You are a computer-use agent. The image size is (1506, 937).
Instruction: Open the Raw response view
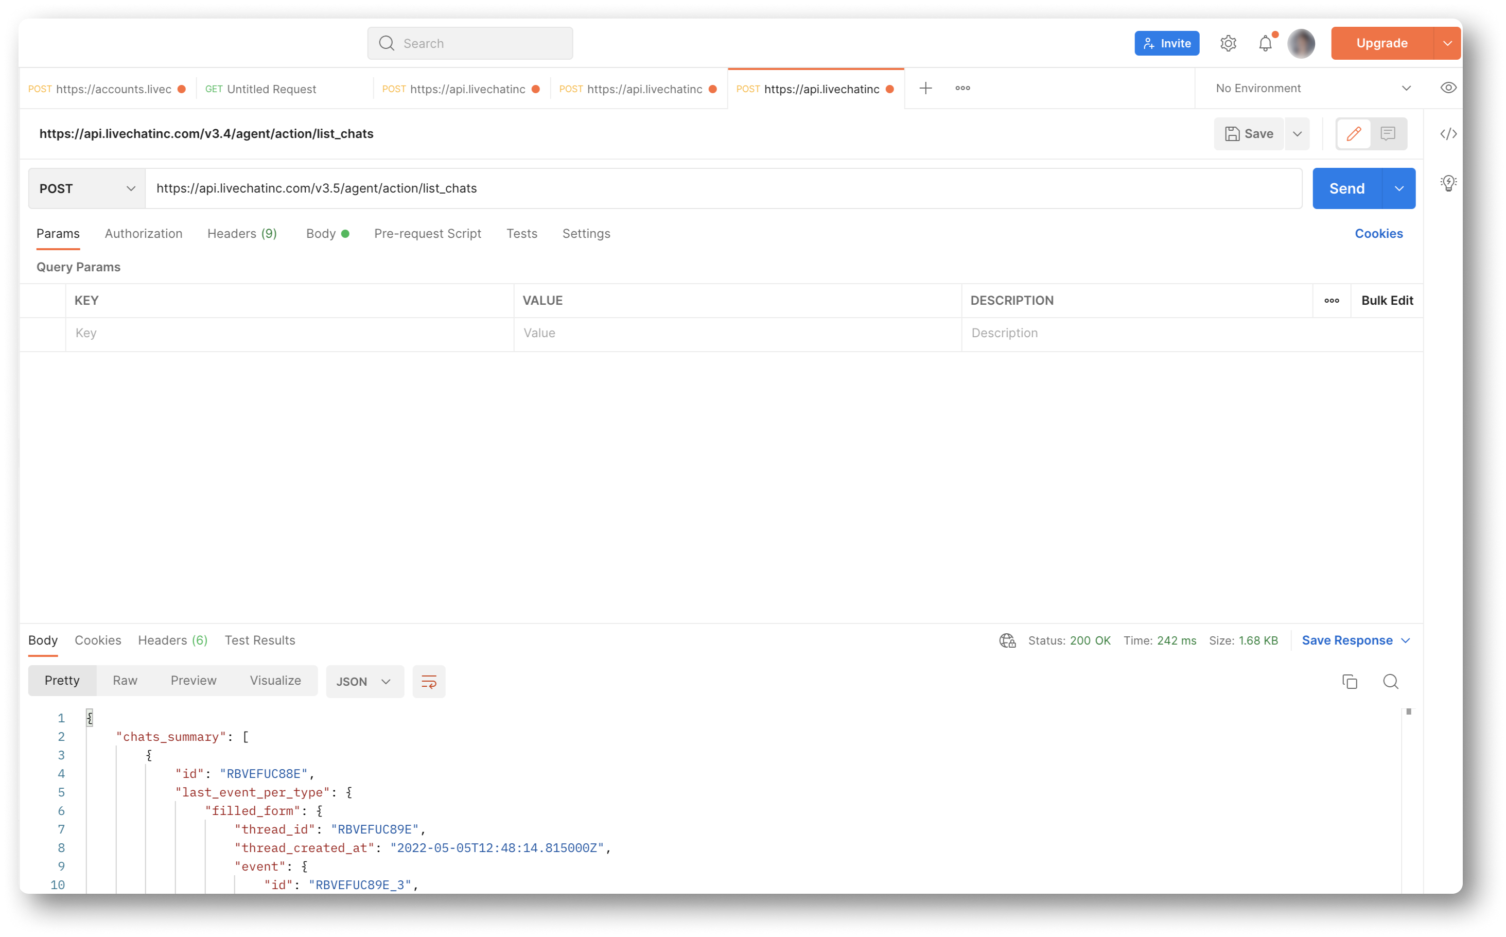[125, 680]
